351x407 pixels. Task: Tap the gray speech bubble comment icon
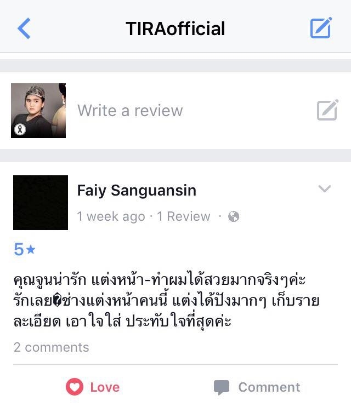[222, 387]
